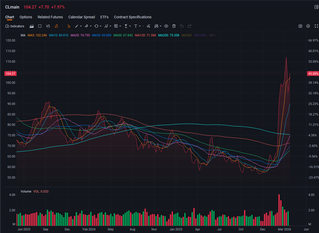Click the CLmain symbol name
This screenshot has width=319, height=233.
[12, 7]
